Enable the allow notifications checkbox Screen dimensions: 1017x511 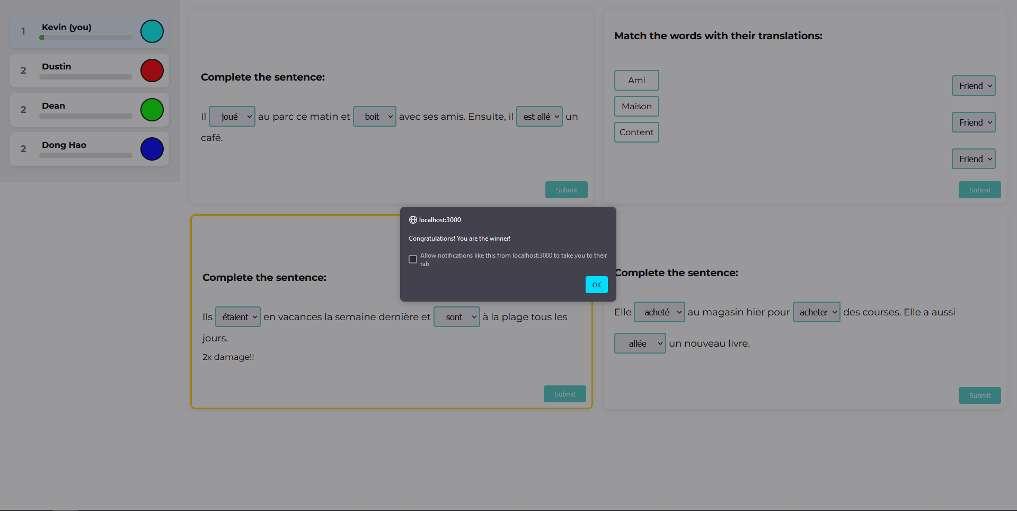pyautogui.click(x=413, y=259)
